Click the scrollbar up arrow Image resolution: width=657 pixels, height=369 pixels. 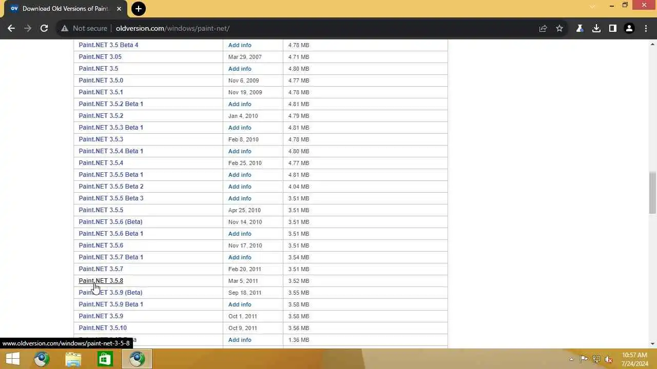(x=652, y=44)
